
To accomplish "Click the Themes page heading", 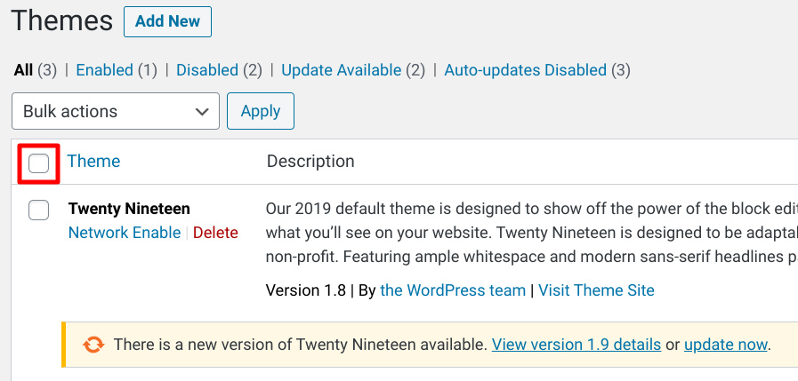I will tap(61, 21).
